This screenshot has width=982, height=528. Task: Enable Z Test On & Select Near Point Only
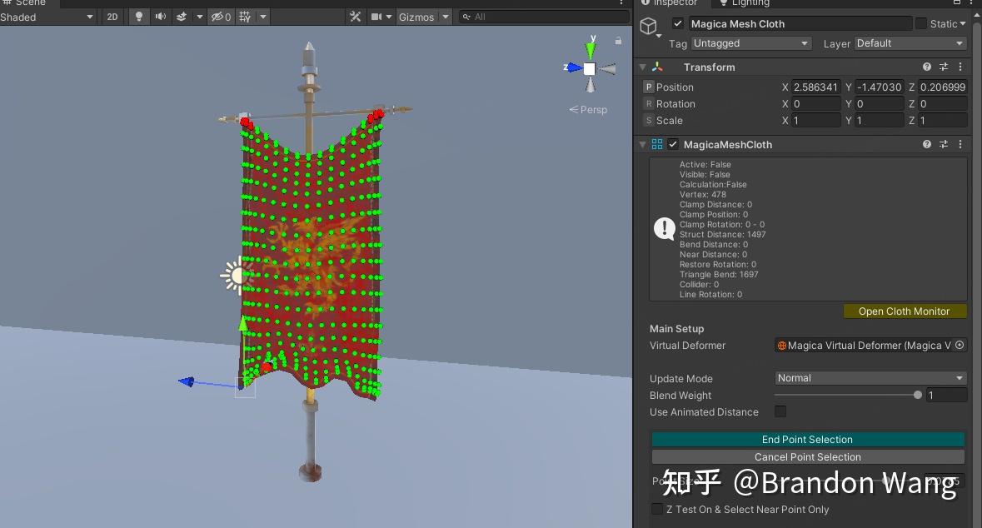click(x=657, y=509)
